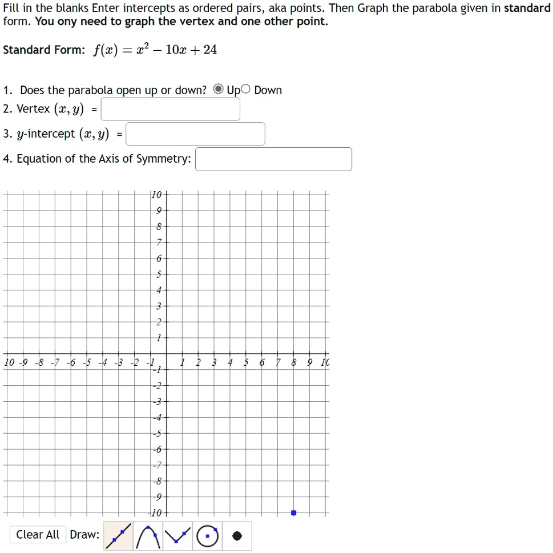Choose the absolute value V-shape tool
This screenshot has width=553, height=553.
(177, 536)
